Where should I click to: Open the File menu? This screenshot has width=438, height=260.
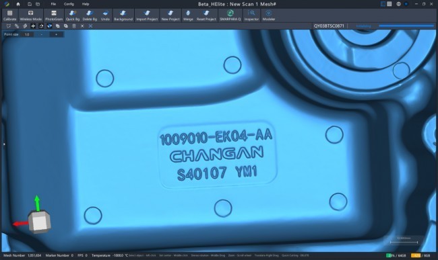coord(53,4)
